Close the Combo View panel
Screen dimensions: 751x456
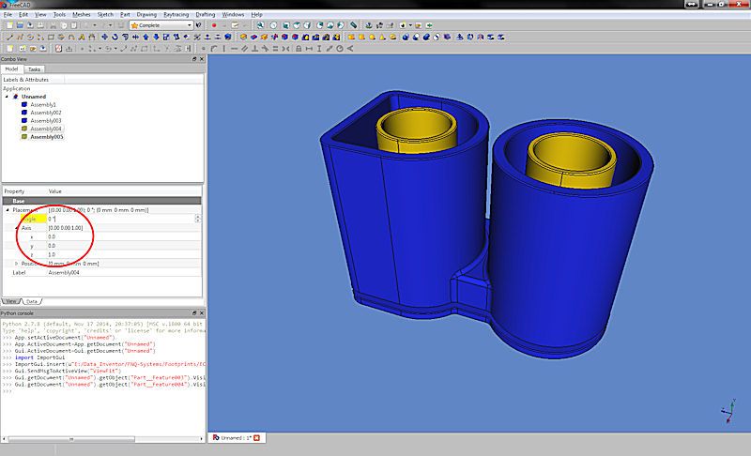[202, 59]
